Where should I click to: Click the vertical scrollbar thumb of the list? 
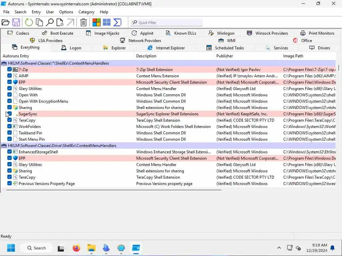pos(339,67)
